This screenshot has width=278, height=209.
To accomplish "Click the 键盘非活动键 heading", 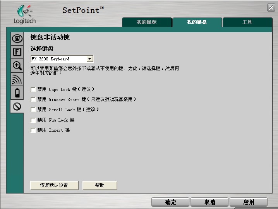I will 50,37.
